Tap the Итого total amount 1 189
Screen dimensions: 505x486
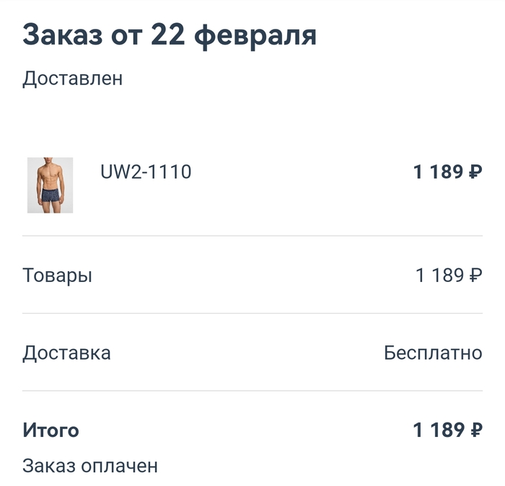click(x=439, y=430)
